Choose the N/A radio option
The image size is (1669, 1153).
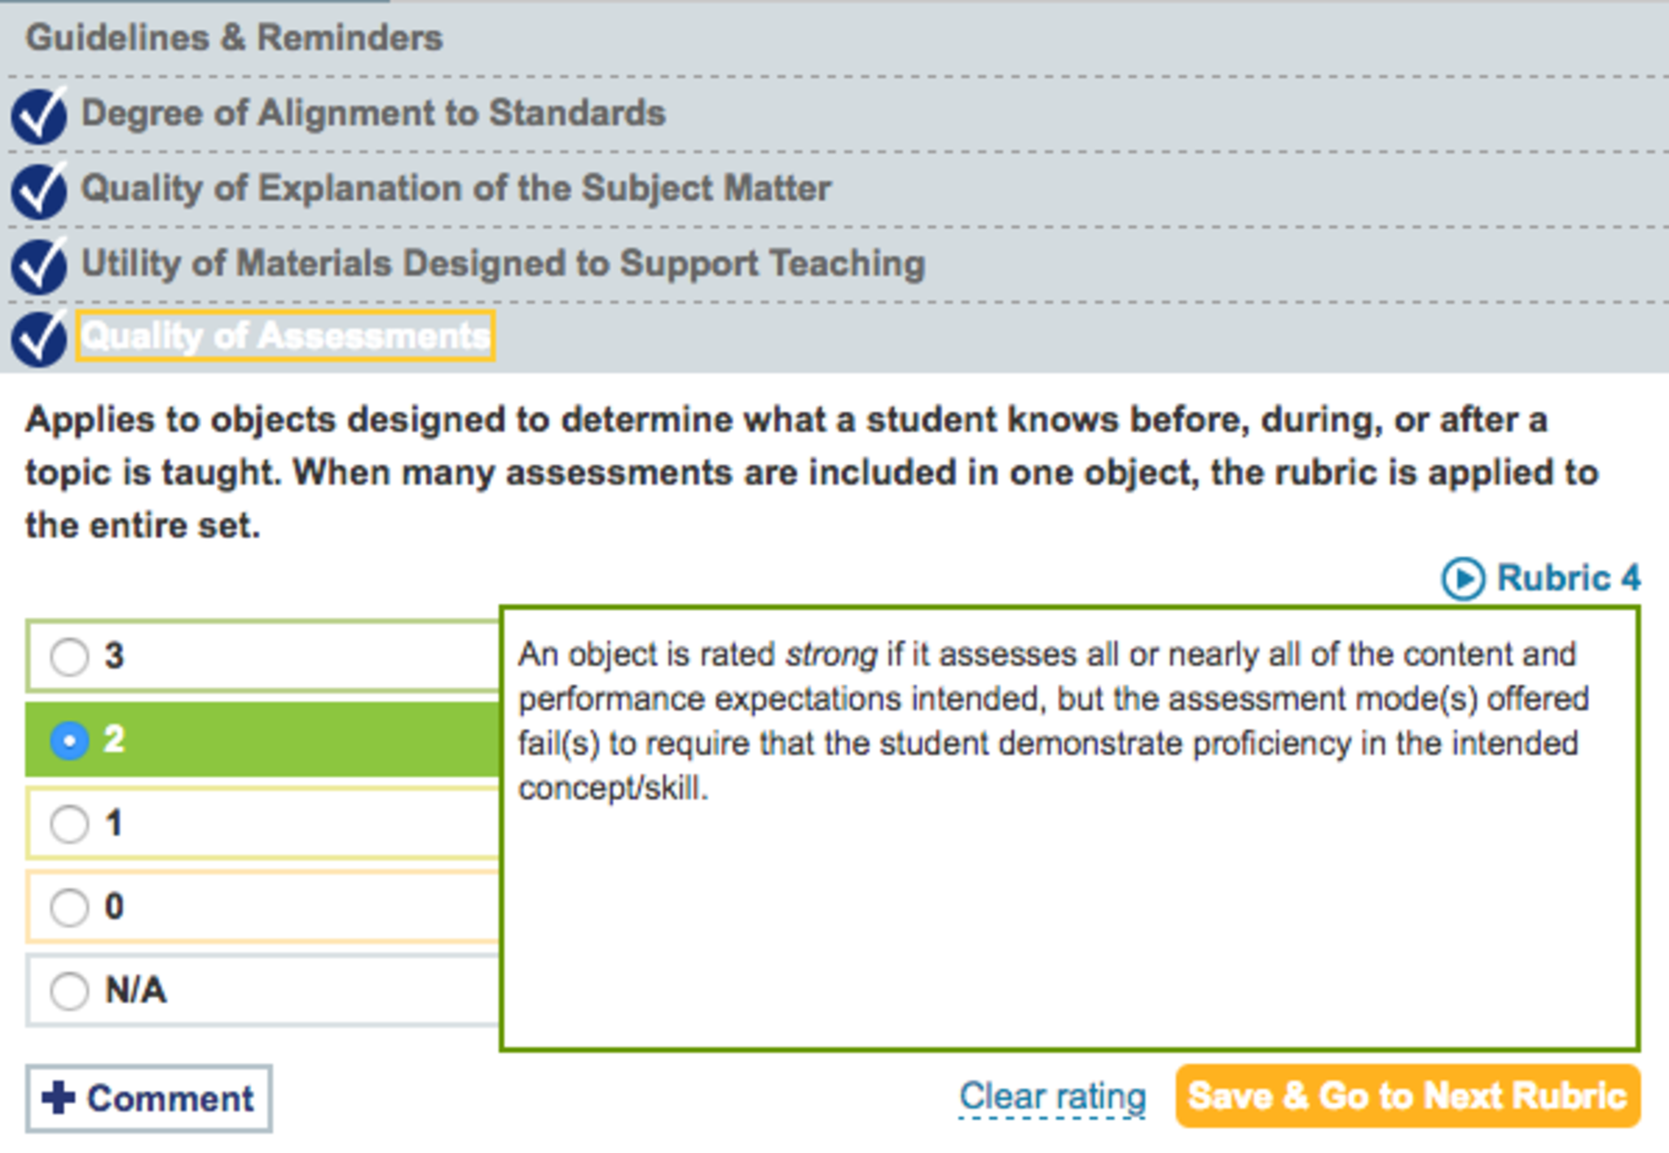[69, 991]
